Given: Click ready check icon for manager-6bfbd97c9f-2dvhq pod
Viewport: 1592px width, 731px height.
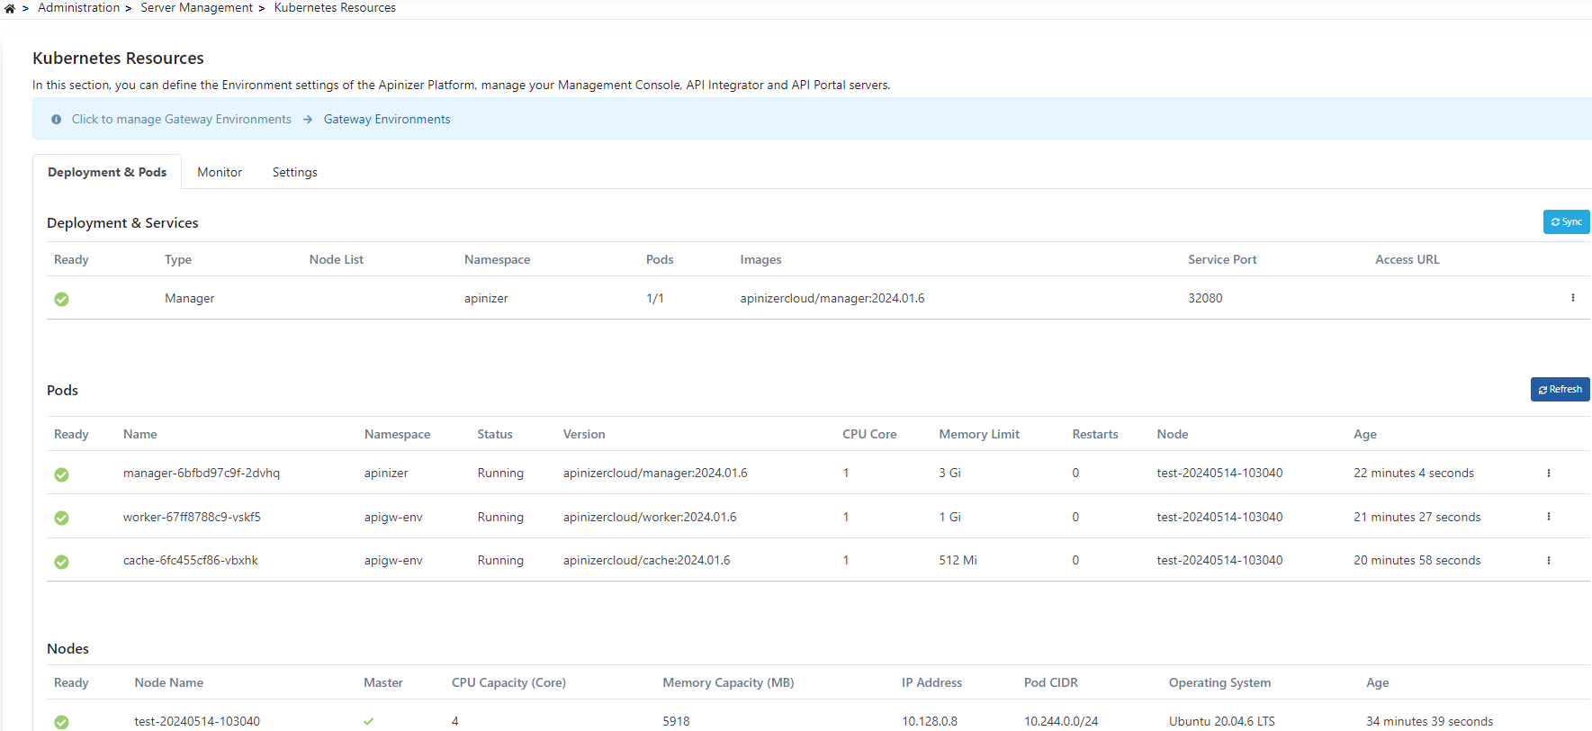Looking at the screenshot, I should click(61, 474).
